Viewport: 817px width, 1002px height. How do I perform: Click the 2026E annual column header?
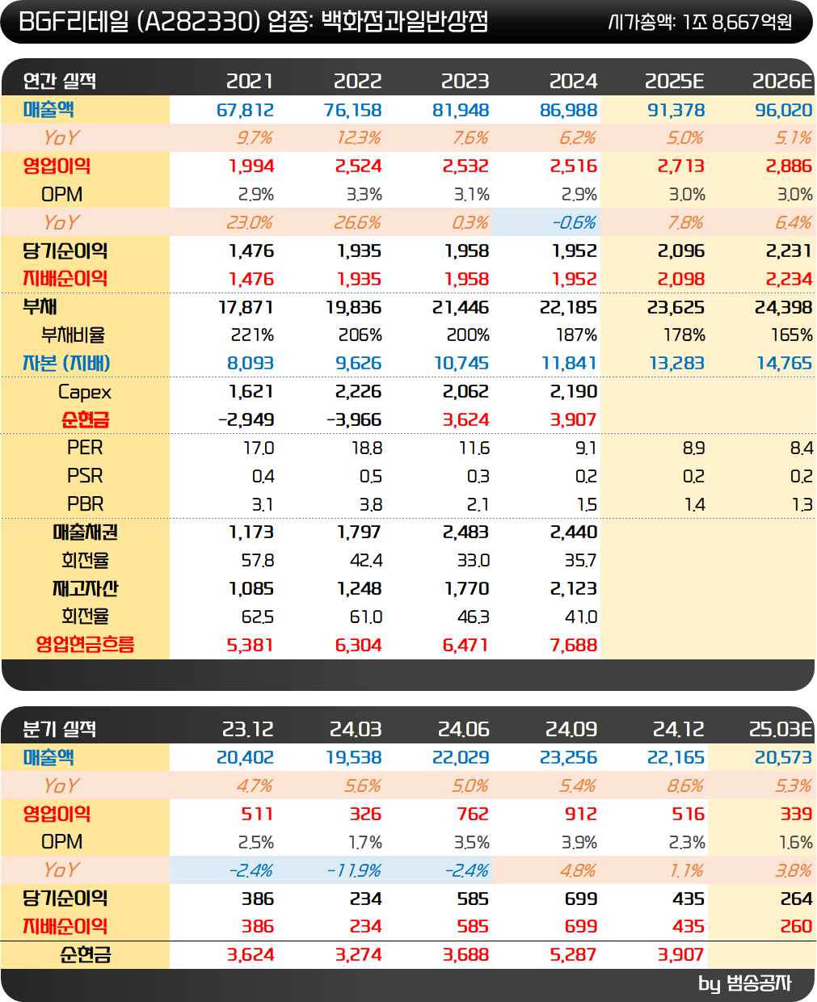pos(782,81)
